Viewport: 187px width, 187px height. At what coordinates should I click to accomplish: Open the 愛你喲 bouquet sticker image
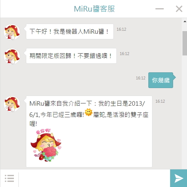[x=46, y=145]
